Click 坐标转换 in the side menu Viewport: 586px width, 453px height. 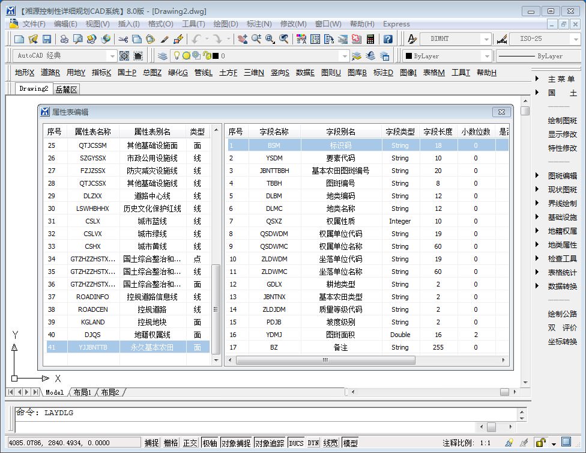(x=563, y=341)
